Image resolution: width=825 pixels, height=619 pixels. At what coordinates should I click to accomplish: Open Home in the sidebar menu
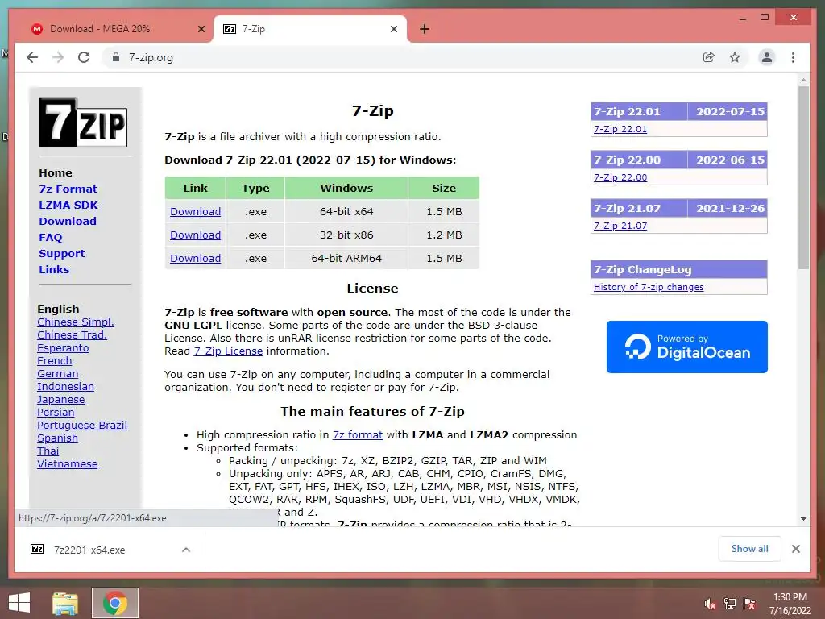point(56,172)
